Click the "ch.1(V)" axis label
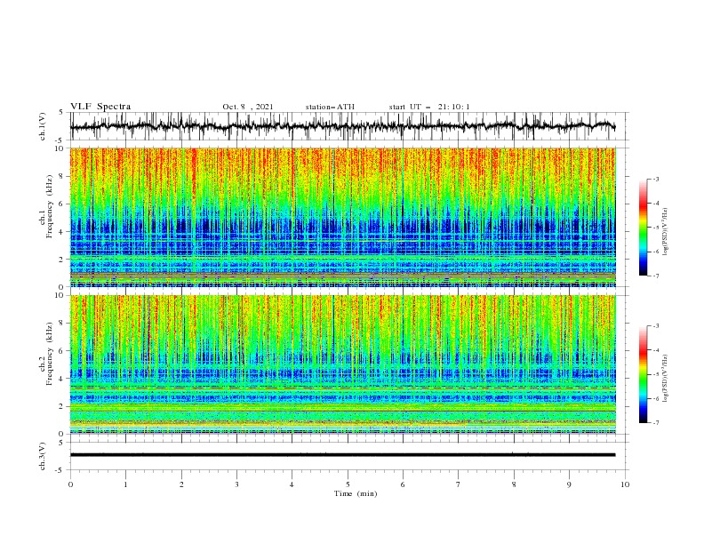Screen dimensions: 704x544 click(x=43, y=126)
